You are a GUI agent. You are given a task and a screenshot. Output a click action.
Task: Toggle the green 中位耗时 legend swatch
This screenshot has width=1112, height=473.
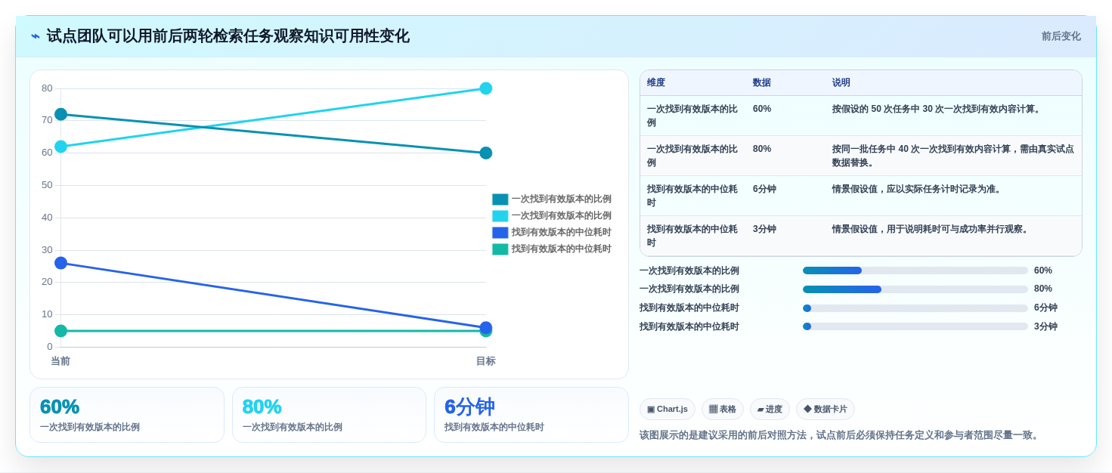[x=500, y=249]
